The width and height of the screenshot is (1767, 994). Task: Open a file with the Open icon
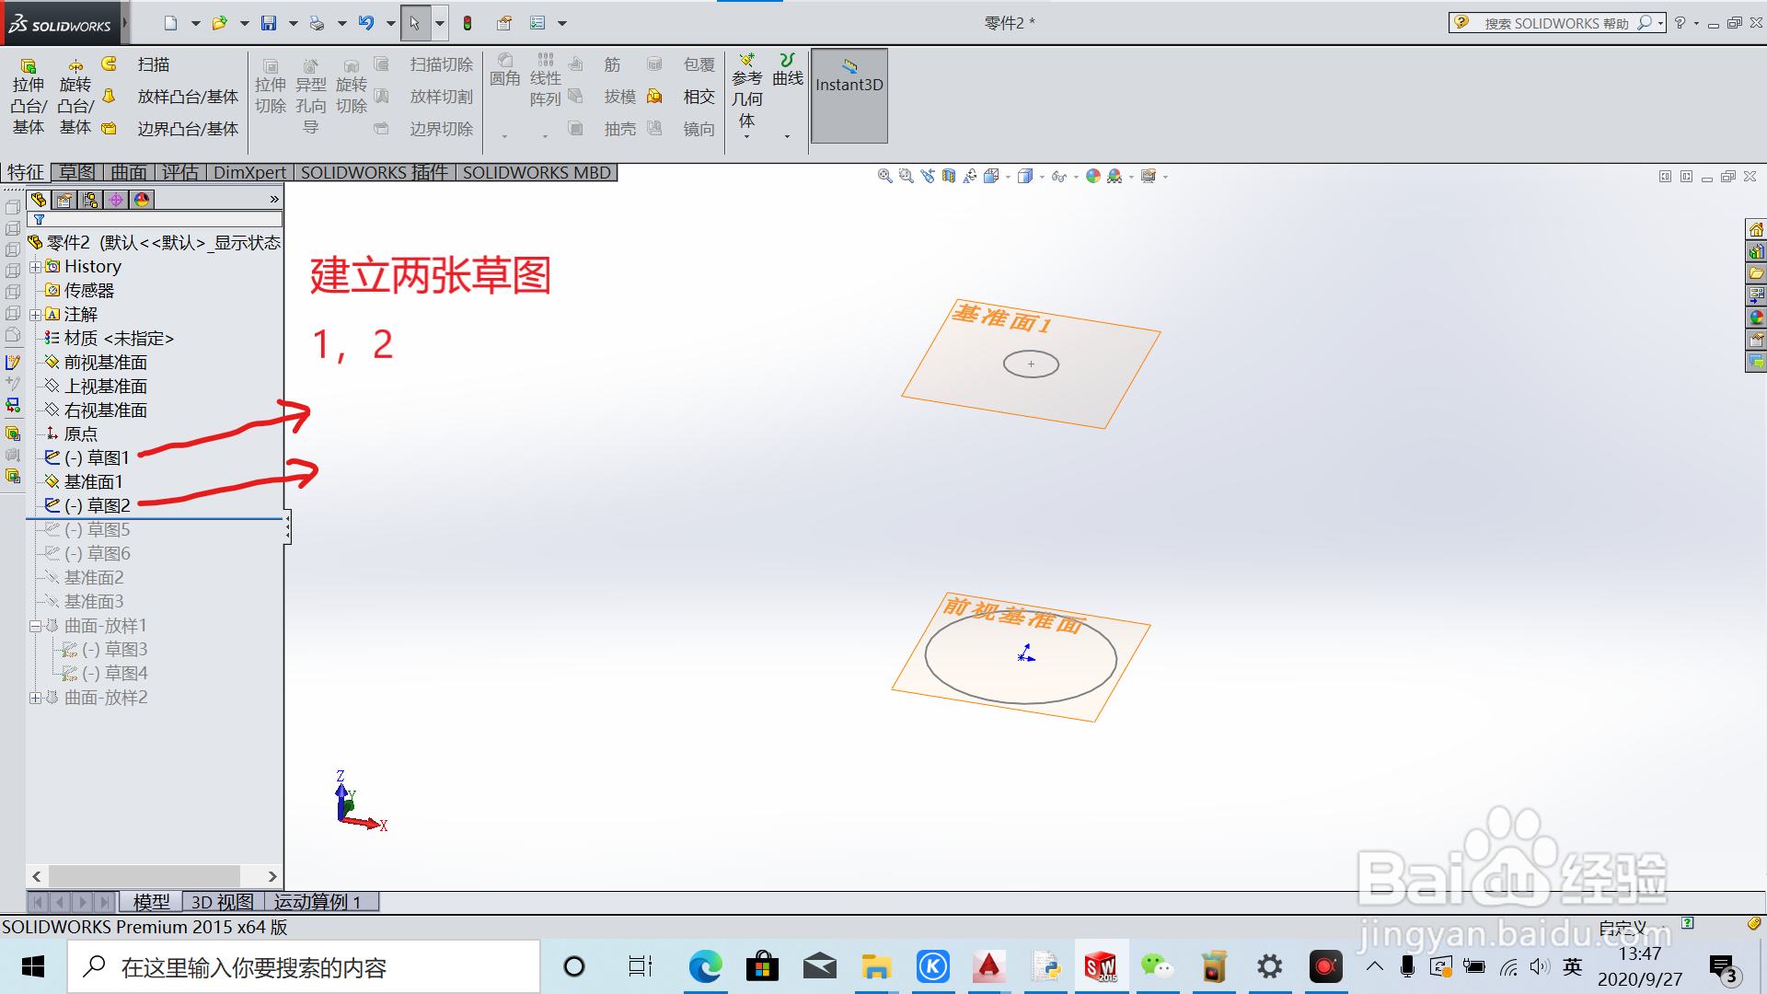tap(219, 23)
